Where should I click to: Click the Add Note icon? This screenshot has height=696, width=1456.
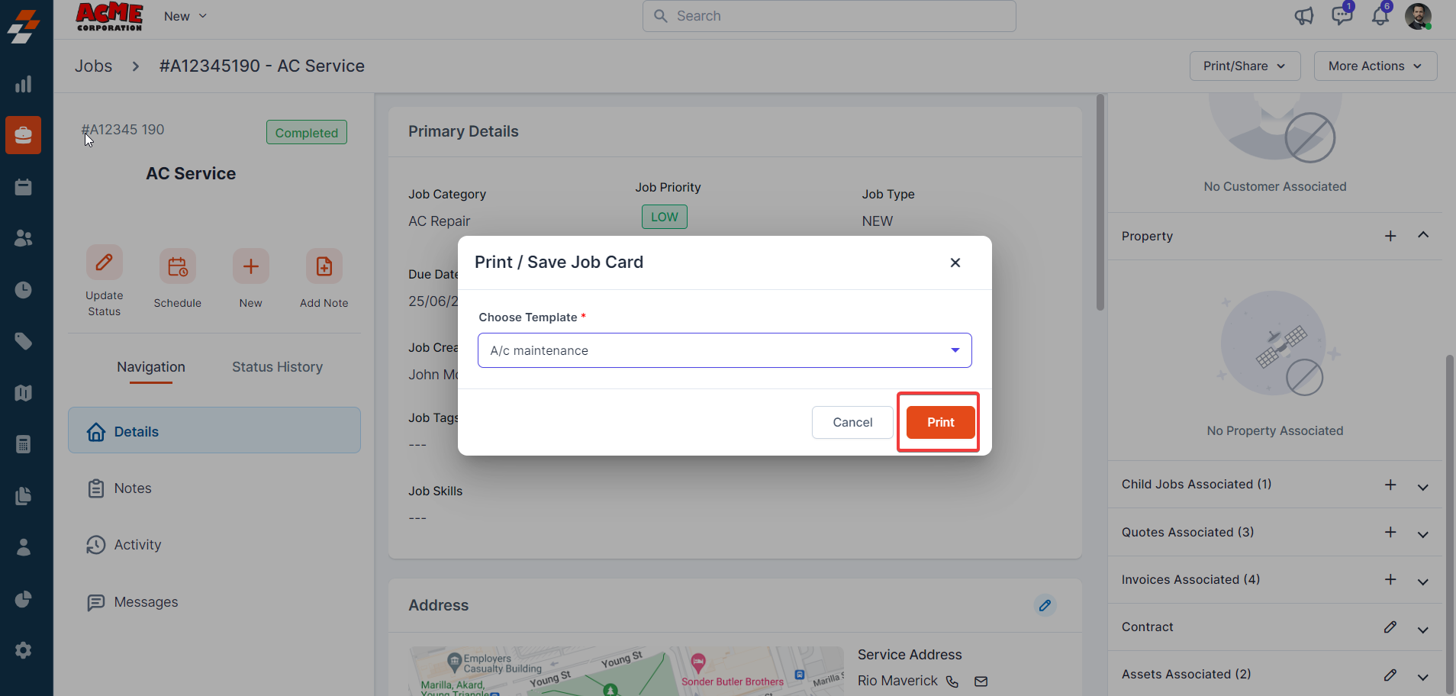tap(324, 266)
